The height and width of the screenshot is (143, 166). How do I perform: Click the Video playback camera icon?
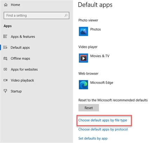click(x=5, y=80)
